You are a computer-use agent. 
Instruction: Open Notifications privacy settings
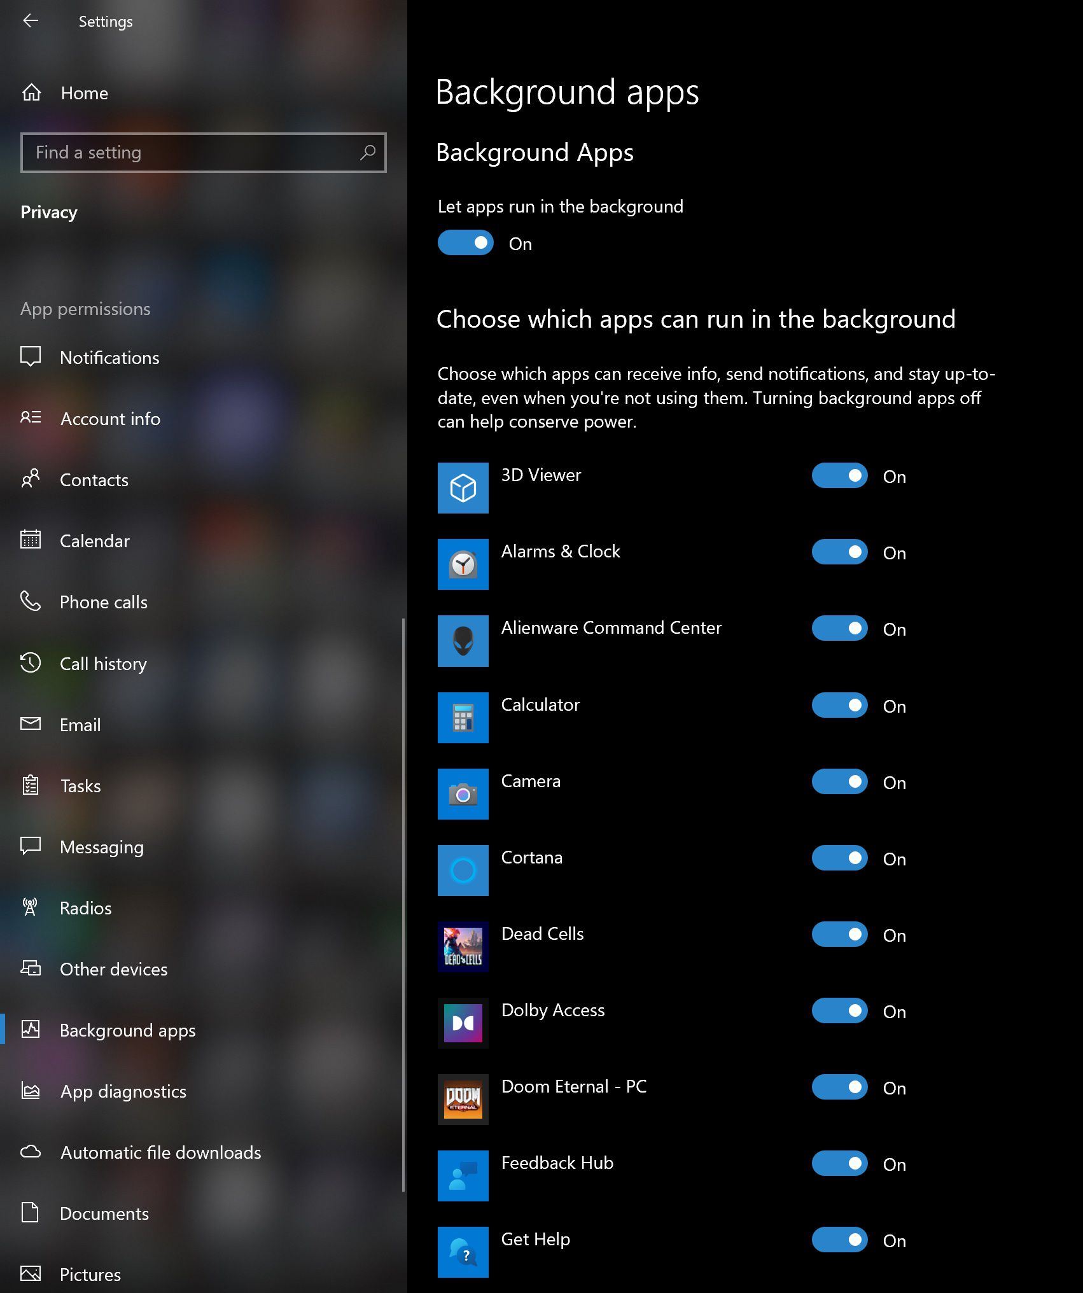(109, 358)
